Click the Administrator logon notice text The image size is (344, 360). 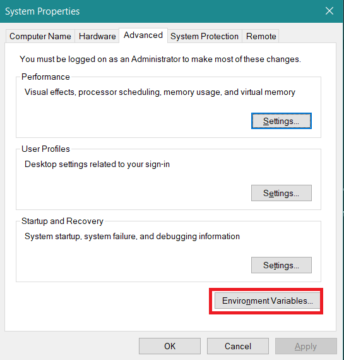pos(160,59)
